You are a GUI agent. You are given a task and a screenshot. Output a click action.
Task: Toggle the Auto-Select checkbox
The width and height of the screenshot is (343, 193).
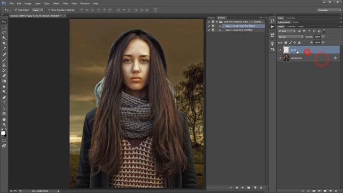[16, 10]
